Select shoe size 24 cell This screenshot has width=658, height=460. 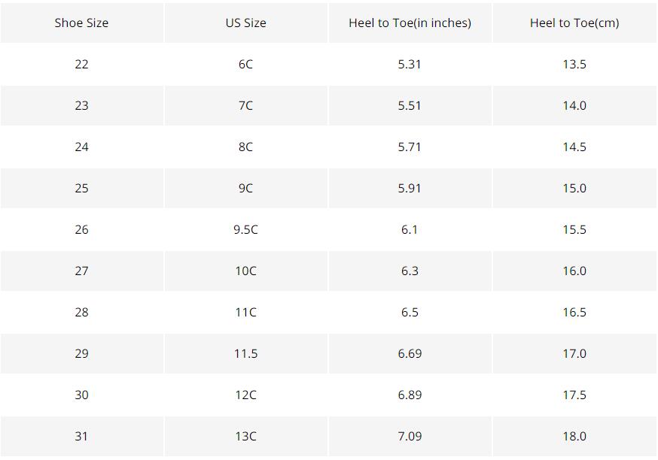click(81, 147)
